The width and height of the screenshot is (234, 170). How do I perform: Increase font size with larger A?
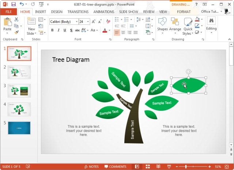[x=94, y=22]
